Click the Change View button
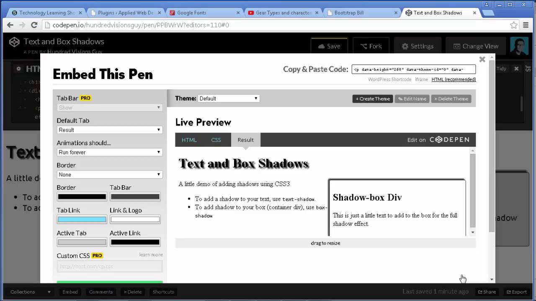The width and height of the screenshot is (536, 301). (475, 46)
